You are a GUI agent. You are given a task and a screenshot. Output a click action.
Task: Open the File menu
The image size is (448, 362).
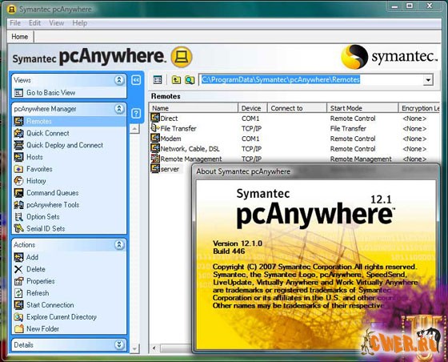15,23
